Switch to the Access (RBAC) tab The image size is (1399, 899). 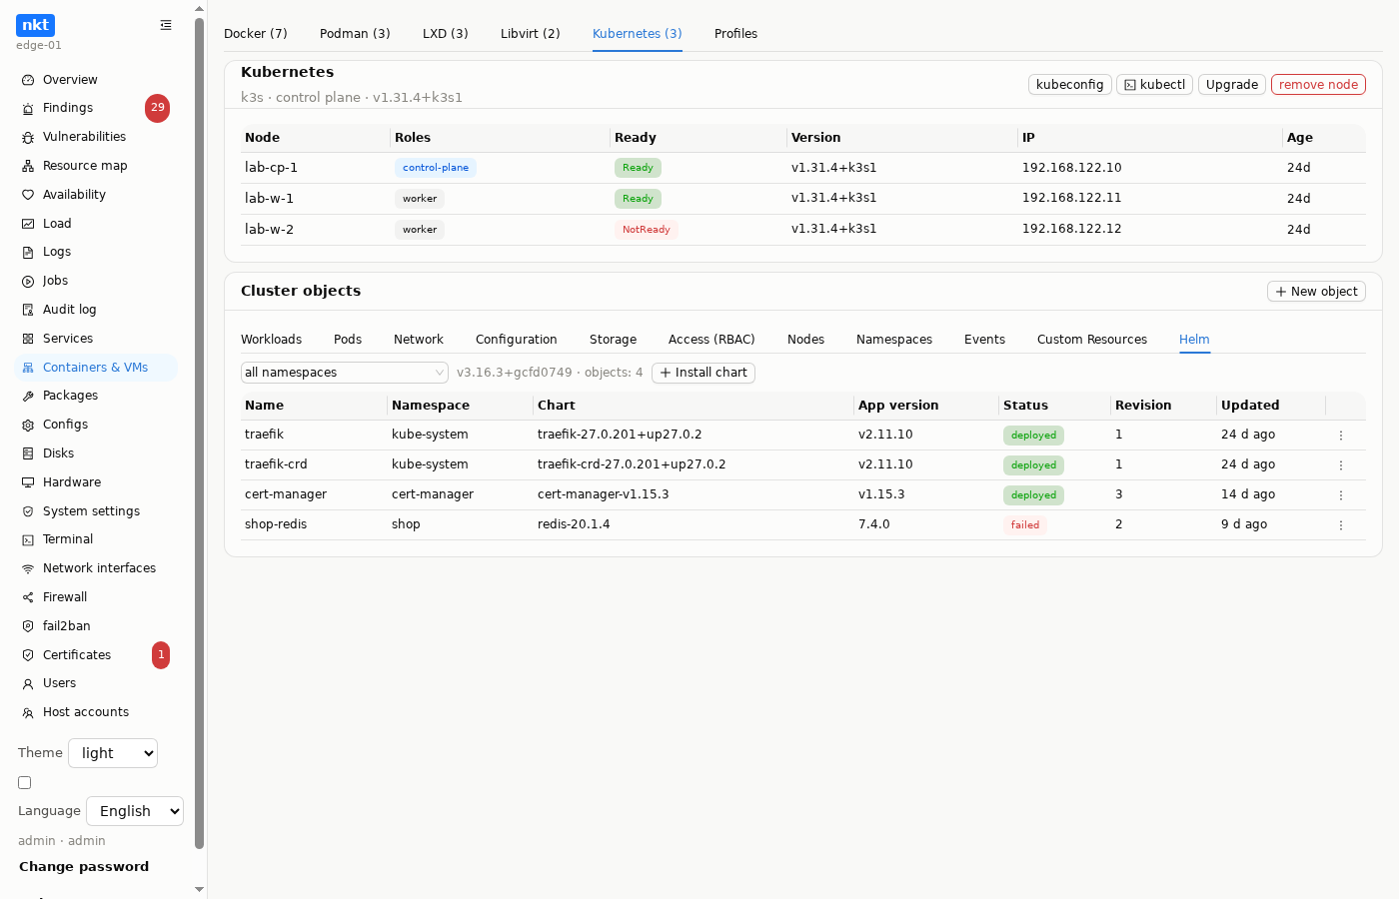[x=711, y=340]
